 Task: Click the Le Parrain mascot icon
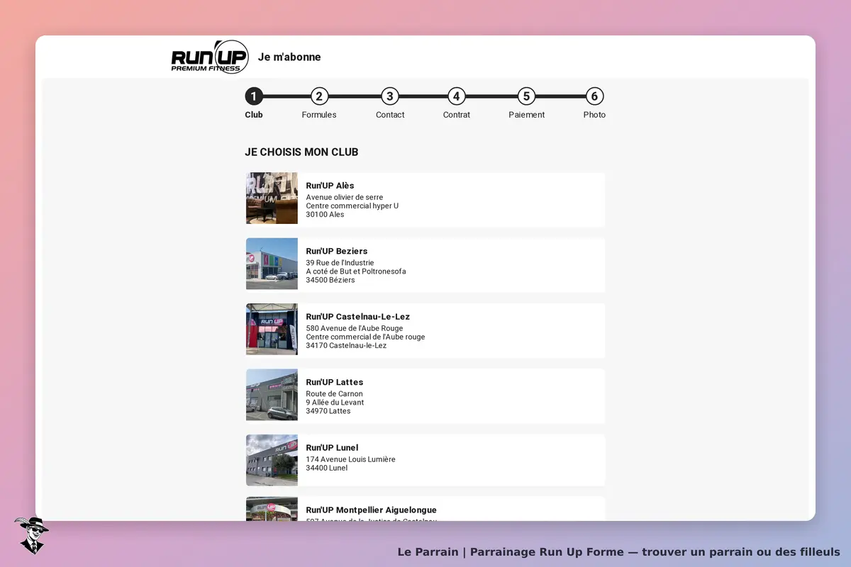pyautogui.click(x=31, y=536)
